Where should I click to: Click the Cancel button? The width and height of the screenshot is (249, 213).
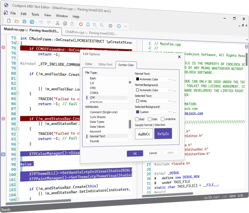153,153
